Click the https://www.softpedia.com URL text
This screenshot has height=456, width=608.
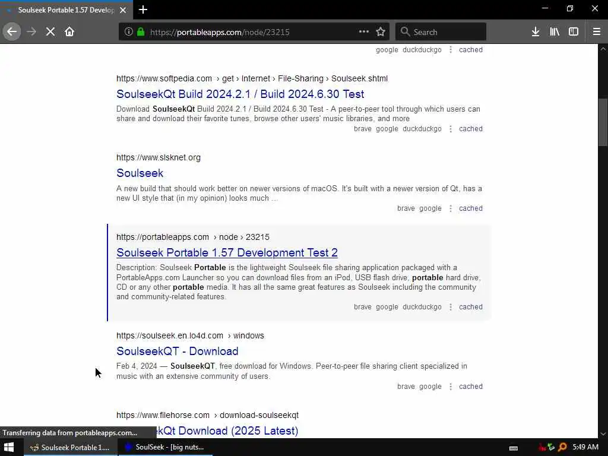pos(164,78)
